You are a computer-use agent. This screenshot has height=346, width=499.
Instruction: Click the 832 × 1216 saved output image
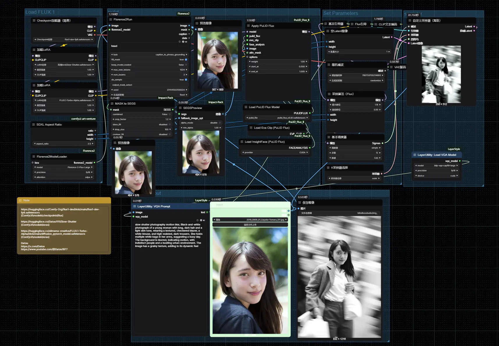point(339,277)
